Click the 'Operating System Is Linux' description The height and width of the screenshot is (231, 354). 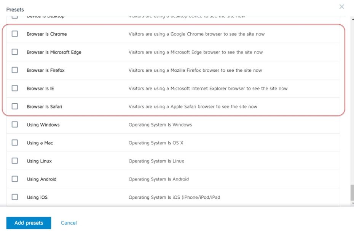pyautogui.click(x=156, y=161)
